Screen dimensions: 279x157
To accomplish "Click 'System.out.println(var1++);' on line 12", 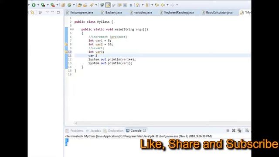I will (112, 59).
